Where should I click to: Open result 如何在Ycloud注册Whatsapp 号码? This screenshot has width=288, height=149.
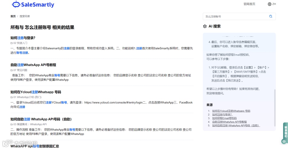(36, 92)
